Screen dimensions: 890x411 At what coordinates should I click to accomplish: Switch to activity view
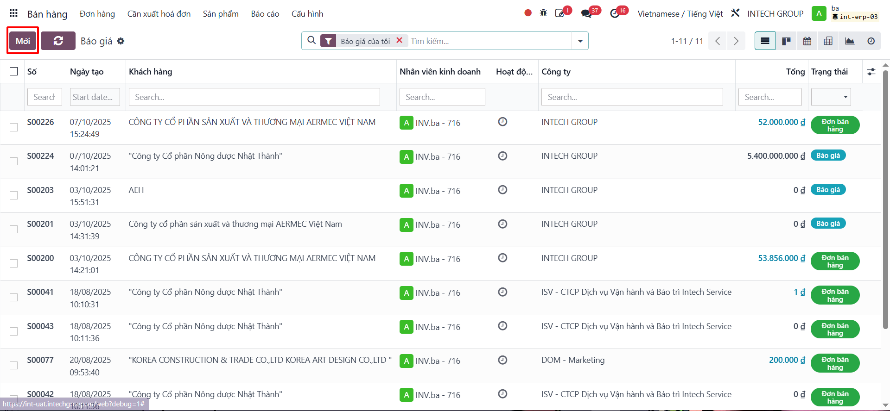pyautogui.click(x=871, y=41)
